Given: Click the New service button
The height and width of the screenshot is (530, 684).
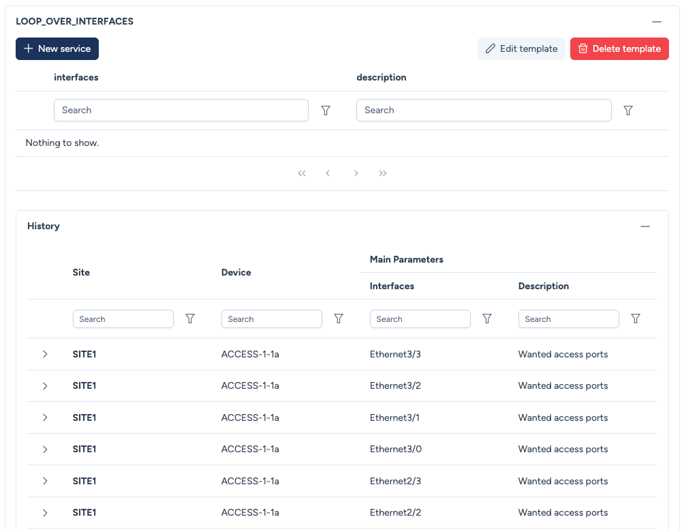Looking at the screenshot, I should pyautogui.click(x=57, y=48).
